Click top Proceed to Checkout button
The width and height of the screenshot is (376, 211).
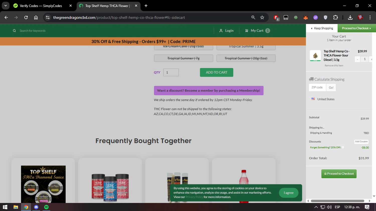pyautogui.click(x=356, y=28)
